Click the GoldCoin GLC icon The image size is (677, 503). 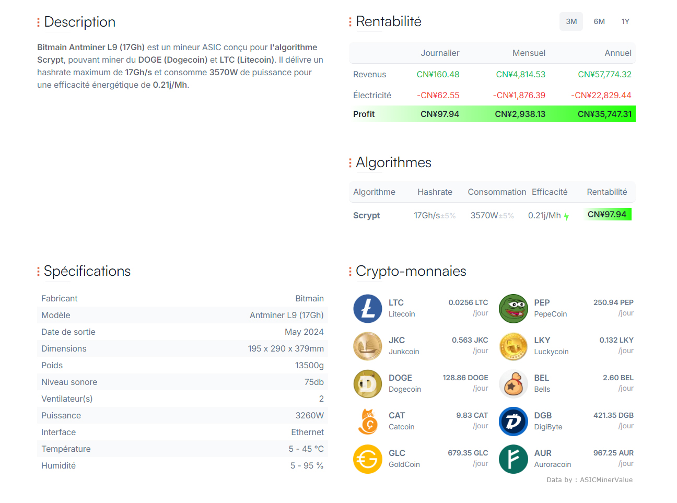tap(368, 459)
